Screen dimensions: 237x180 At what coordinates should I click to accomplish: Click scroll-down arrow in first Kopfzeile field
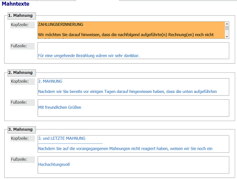(227, 36)
